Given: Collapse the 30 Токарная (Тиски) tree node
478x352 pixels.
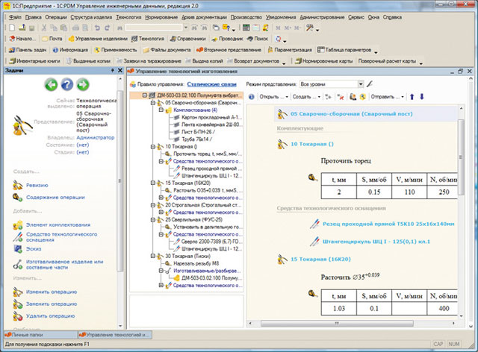Looking at the screenshot, I should point(153,257).
